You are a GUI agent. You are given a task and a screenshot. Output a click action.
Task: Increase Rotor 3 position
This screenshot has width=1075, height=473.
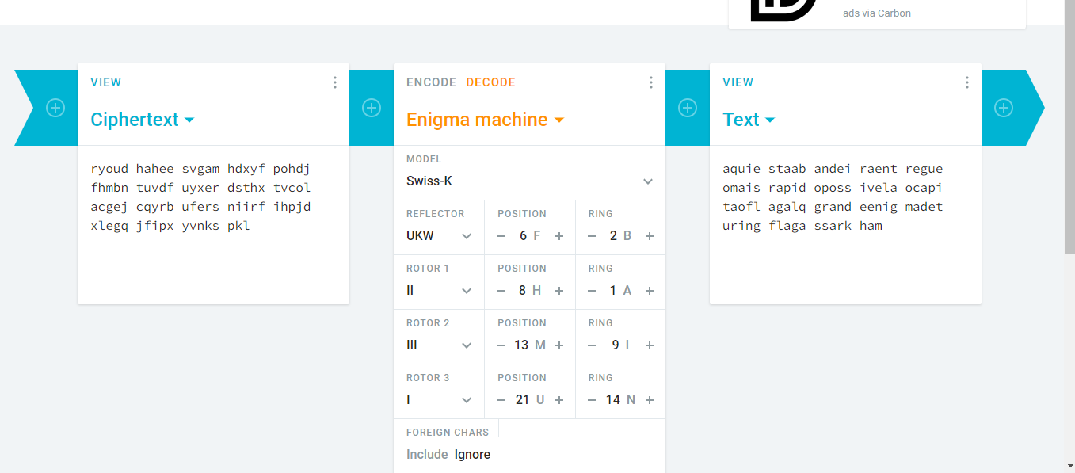click(559, 400)
